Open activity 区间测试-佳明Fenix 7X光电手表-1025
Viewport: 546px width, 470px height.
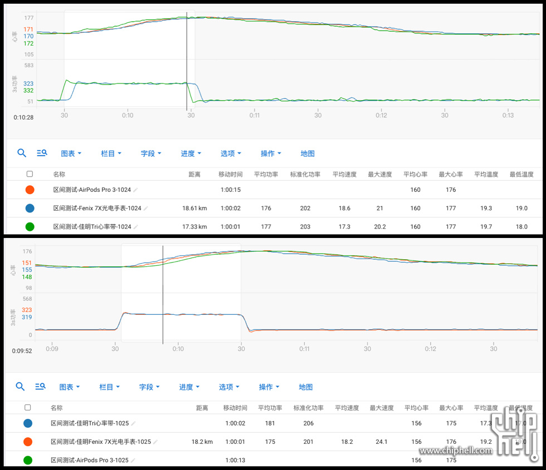[101, 442]
